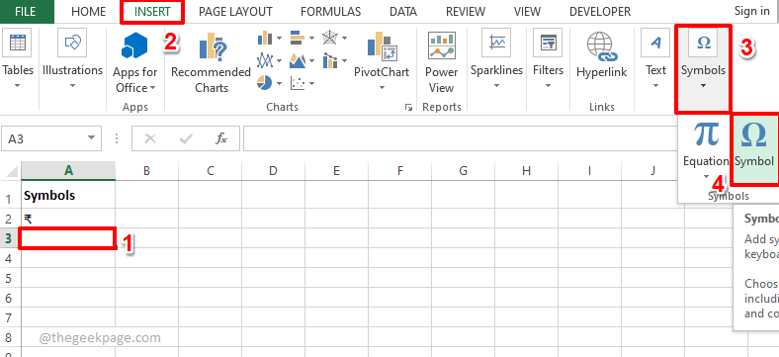Open the PivotChart button
Image resolution: width=779 pixels, height=357 pixels.
[x=382, y=60]
